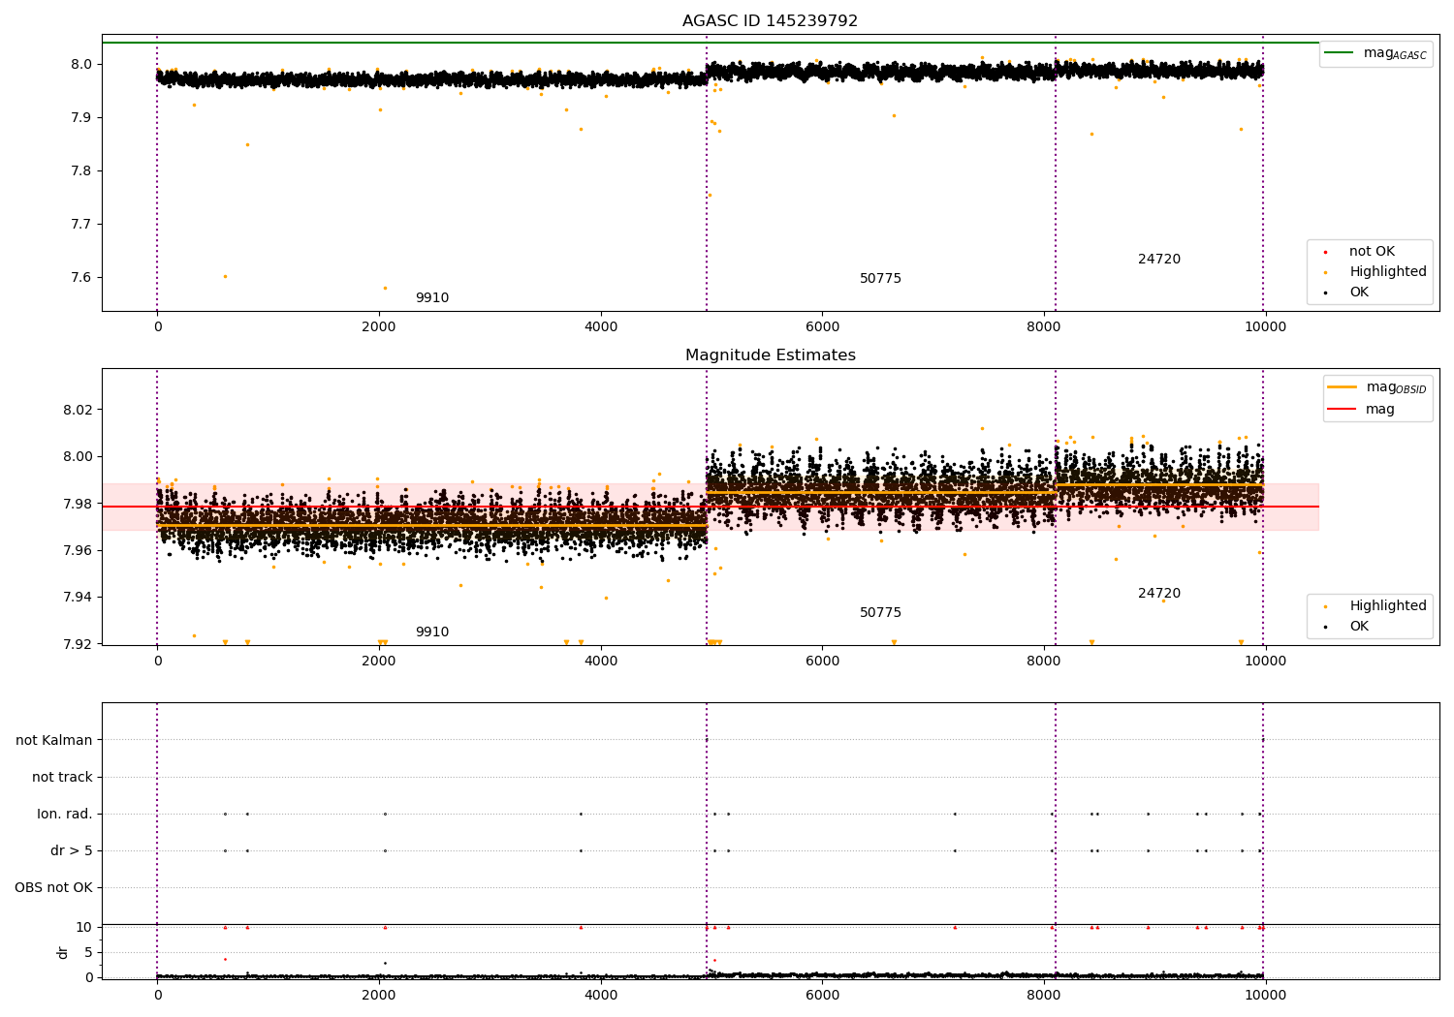Select 'OK' in the top plot legend

click(x=1359, y=293)
